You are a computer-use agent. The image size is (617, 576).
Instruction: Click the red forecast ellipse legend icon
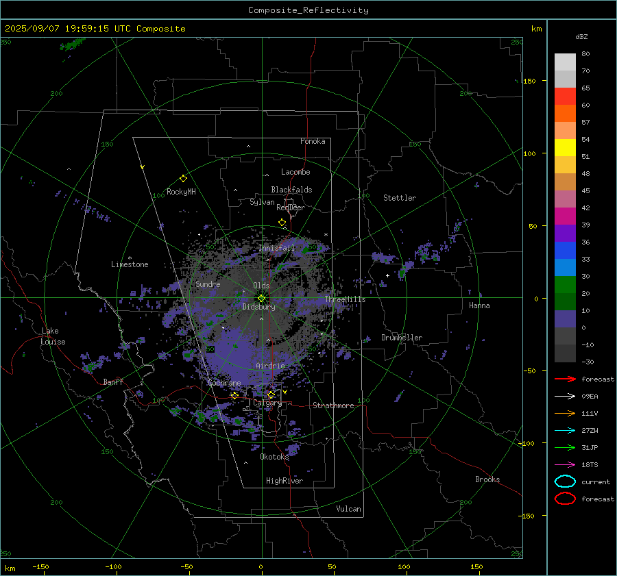pyautogui.click(x=565, y=499)
